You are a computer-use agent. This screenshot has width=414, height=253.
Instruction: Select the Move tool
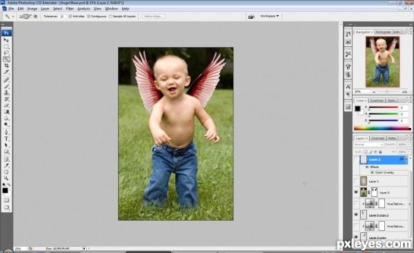coord(6,40)
